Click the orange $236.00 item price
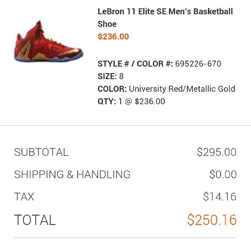This screenshot has height=251, width=251. [113, 37]
